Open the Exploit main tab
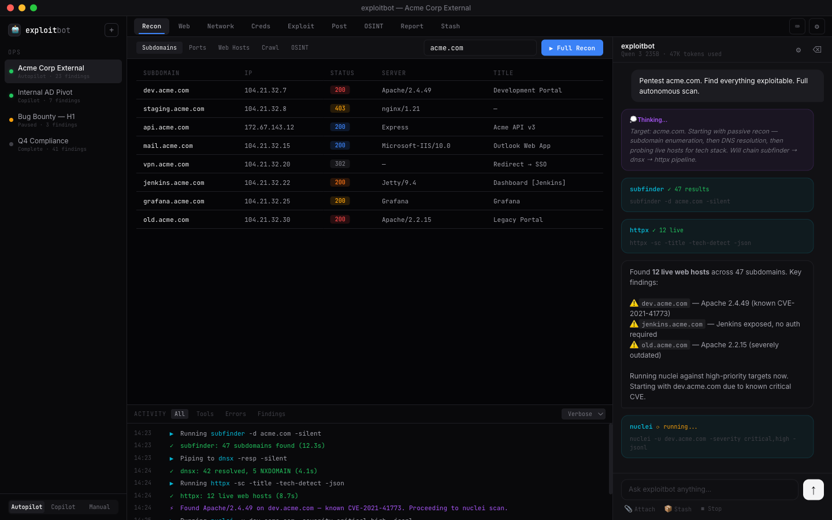This screenshot has height=520, width=832. (301, 26)
